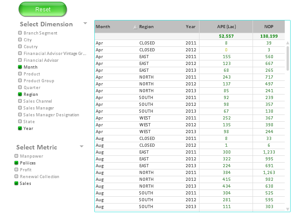Enable the Branch Segment dimension
The image size is (292, 214).
click(x=20, y=33)
